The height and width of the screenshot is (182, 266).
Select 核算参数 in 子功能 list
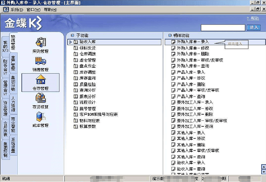[87, 126]
